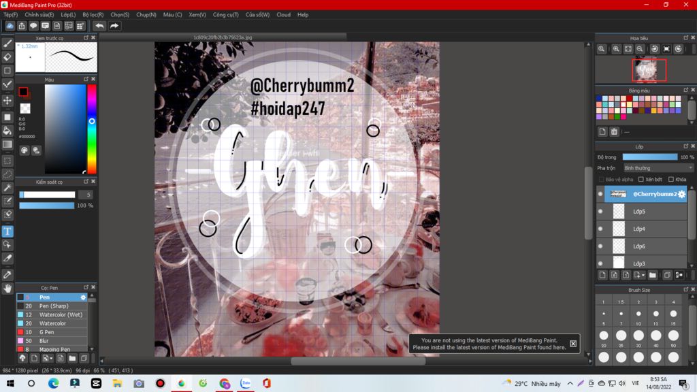Click the share/export icon in toolbar
This screenshot has width=697, height=392.
(x=21, y=26)
